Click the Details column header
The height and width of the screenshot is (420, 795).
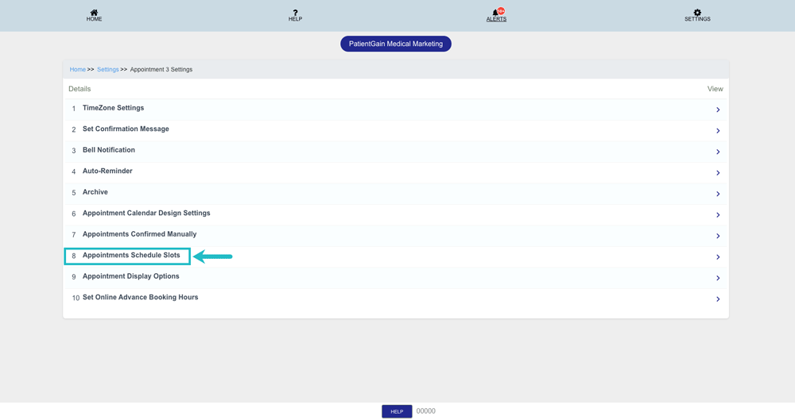click(79, 89)
